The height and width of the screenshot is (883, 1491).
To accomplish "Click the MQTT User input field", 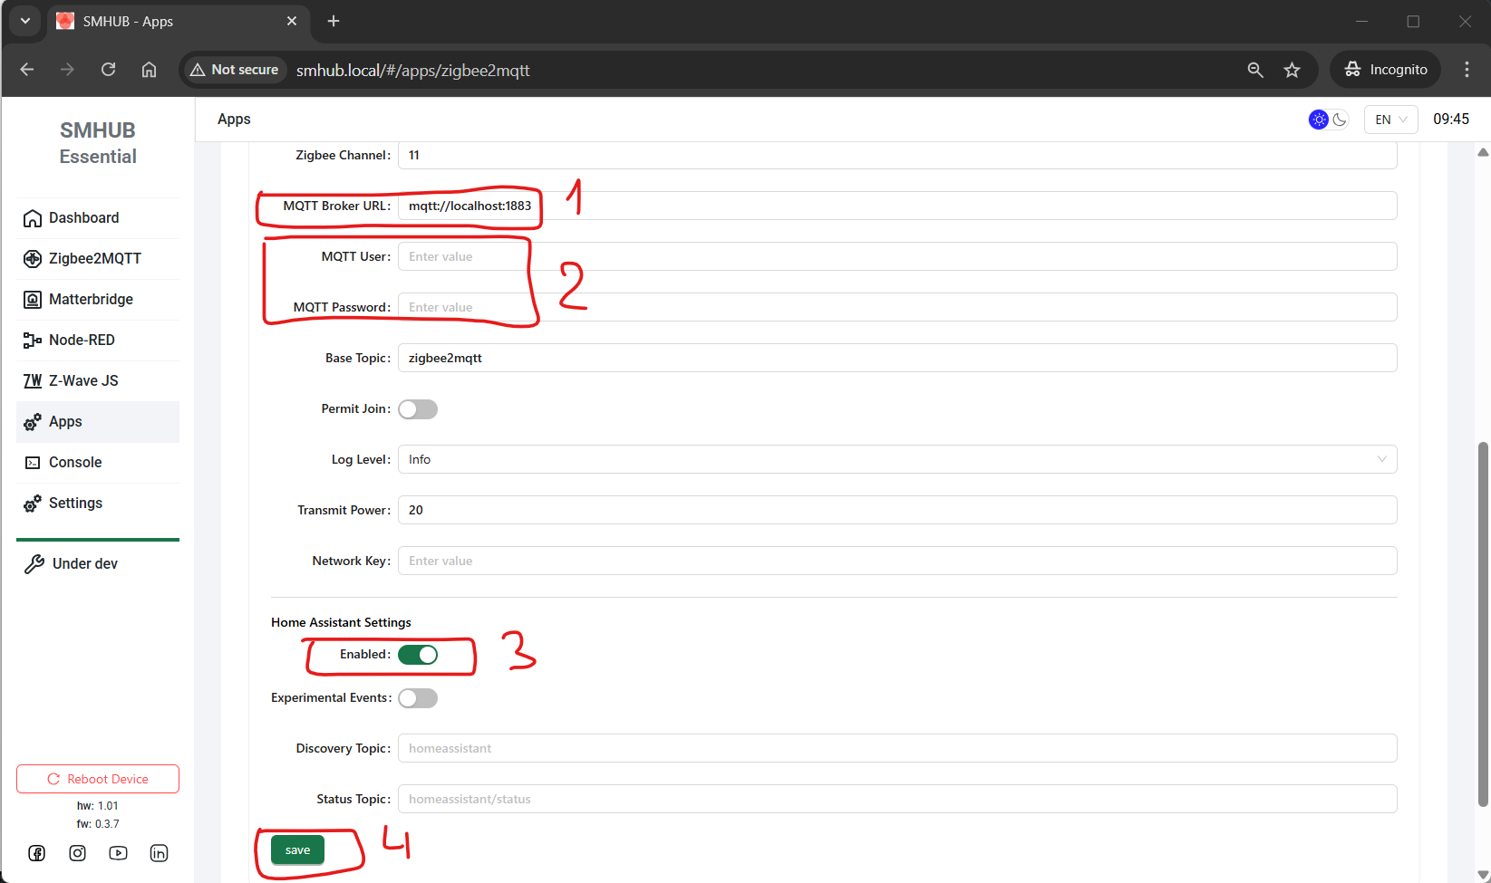I will tap(896, 256).
